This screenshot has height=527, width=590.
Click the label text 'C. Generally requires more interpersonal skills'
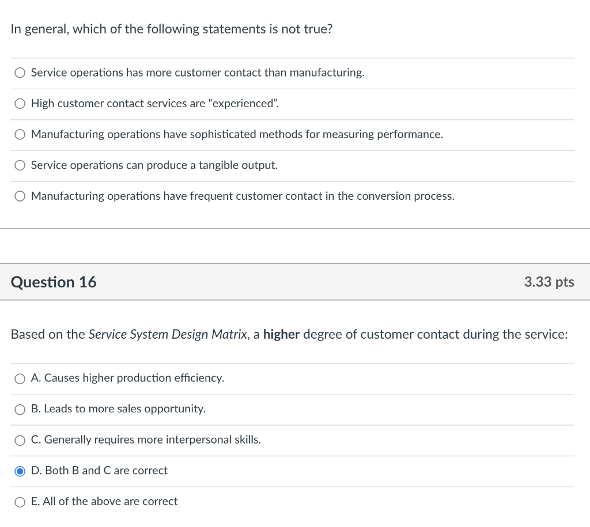click(x=146, y=440)
